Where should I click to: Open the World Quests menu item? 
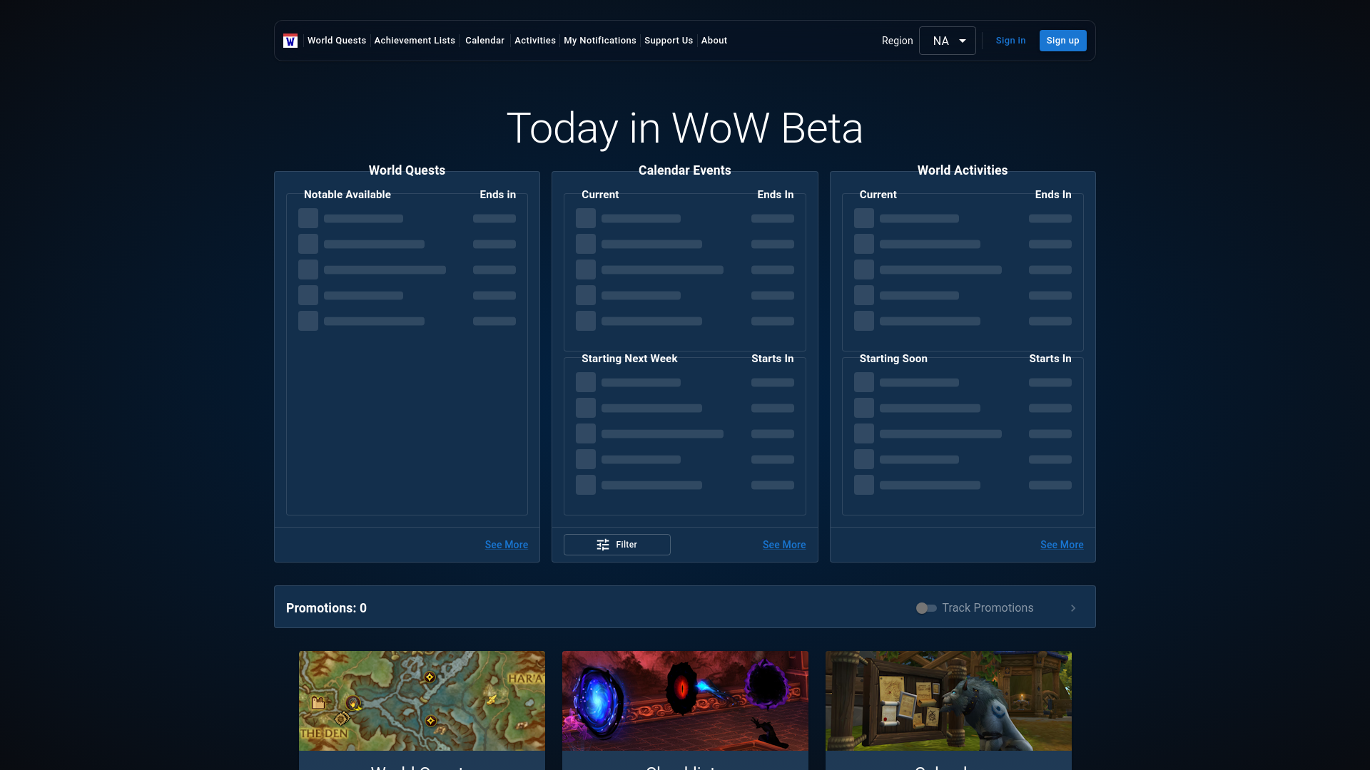[337, 41]
